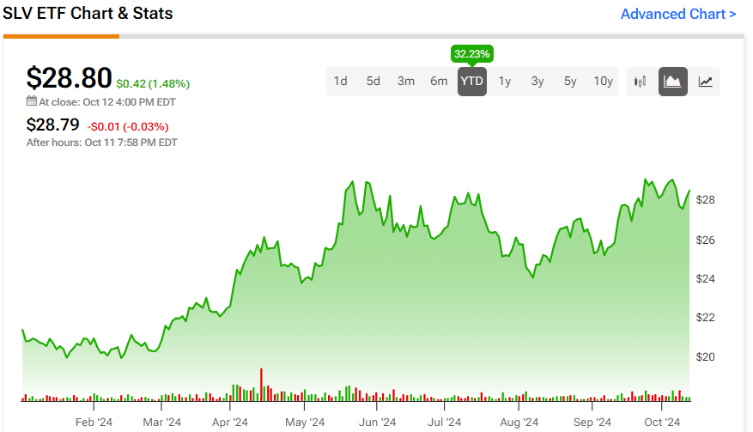Image resolution: width=753 pixels, height=432 pixels.
Task: Select the 1d time range
Action: [341, 82]
